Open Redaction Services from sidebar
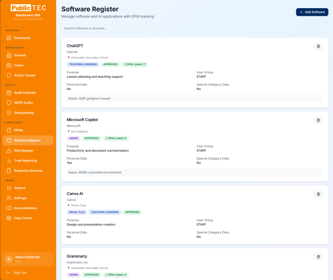Viewport: 333px width, 280px height. 28,171
